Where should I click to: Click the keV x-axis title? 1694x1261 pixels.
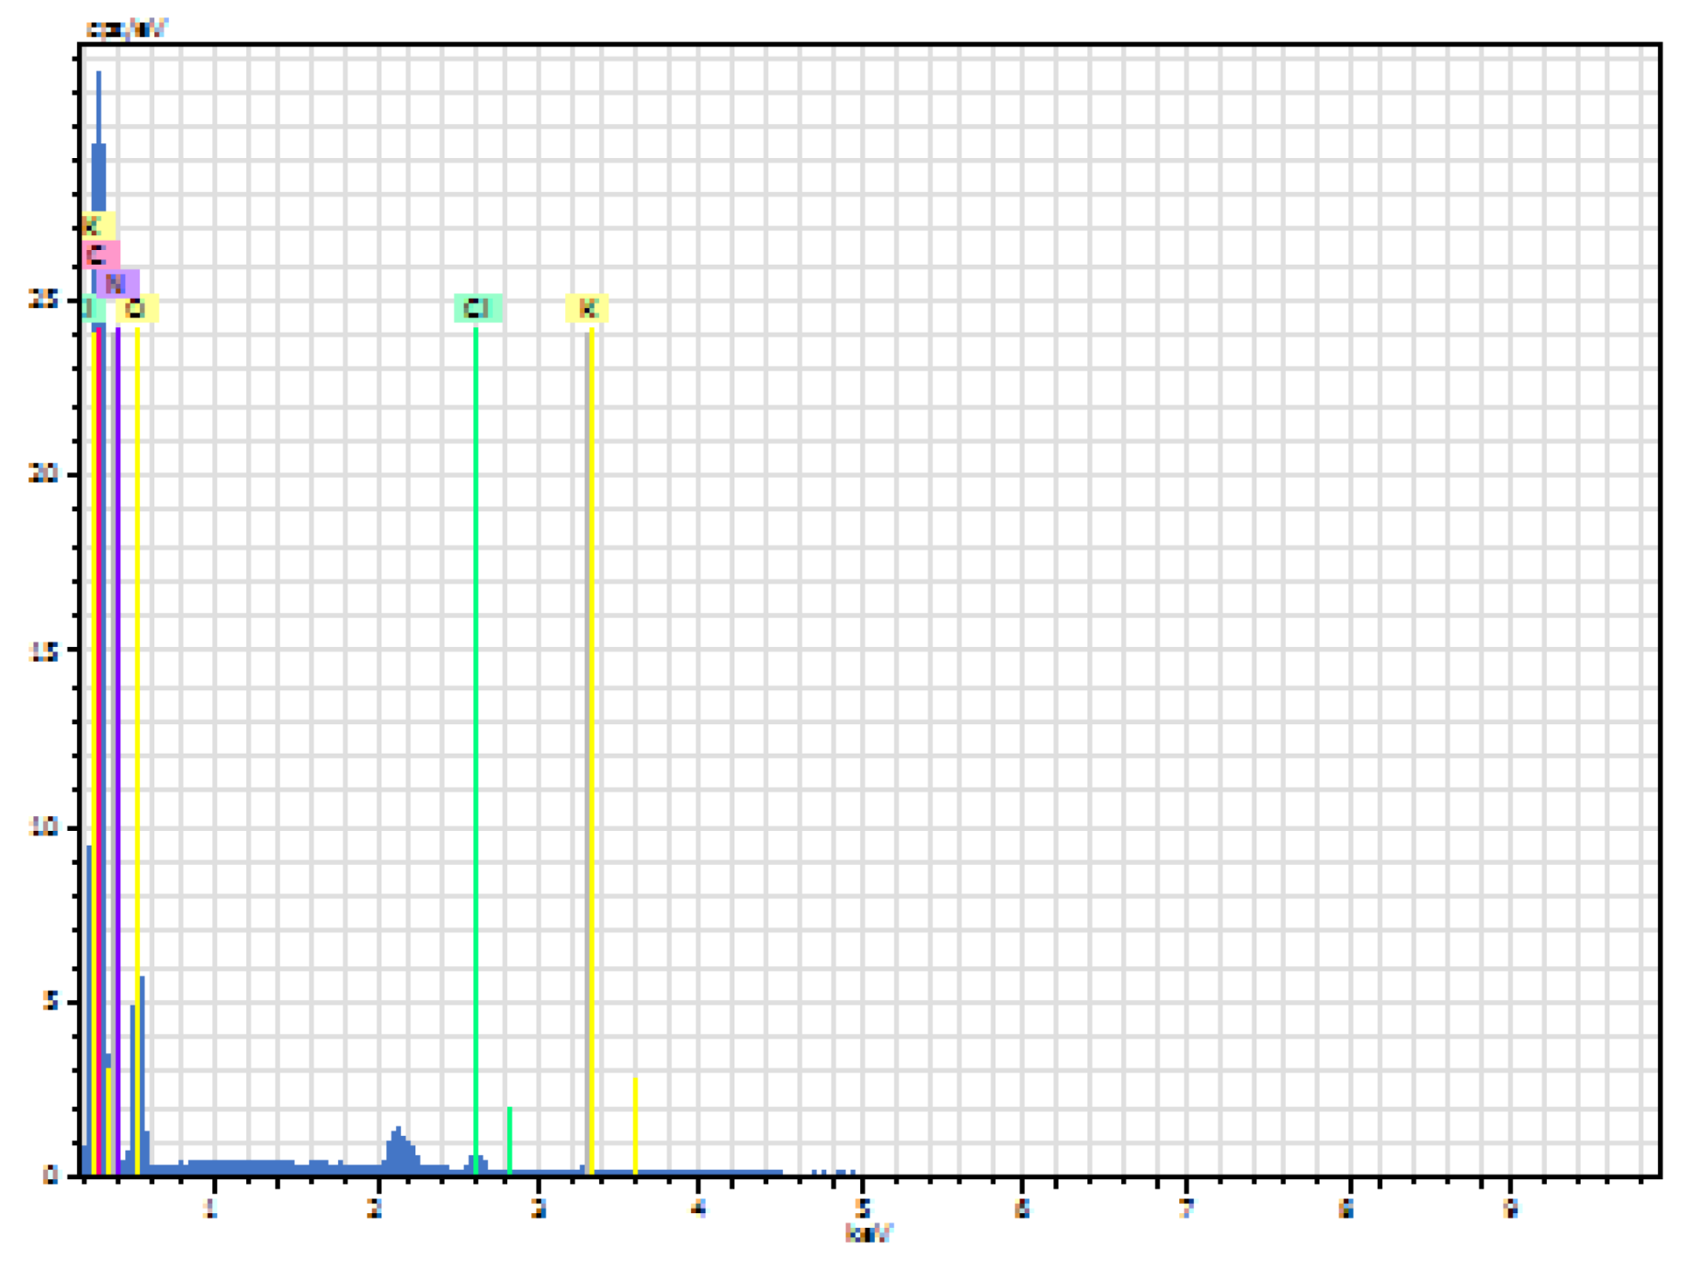coord(869,1233)
